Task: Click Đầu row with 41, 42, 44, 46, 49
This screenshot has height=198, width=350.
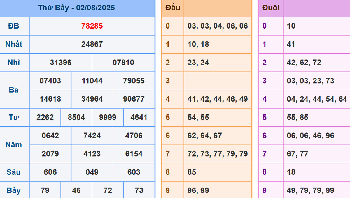Action: pos(218,99)
